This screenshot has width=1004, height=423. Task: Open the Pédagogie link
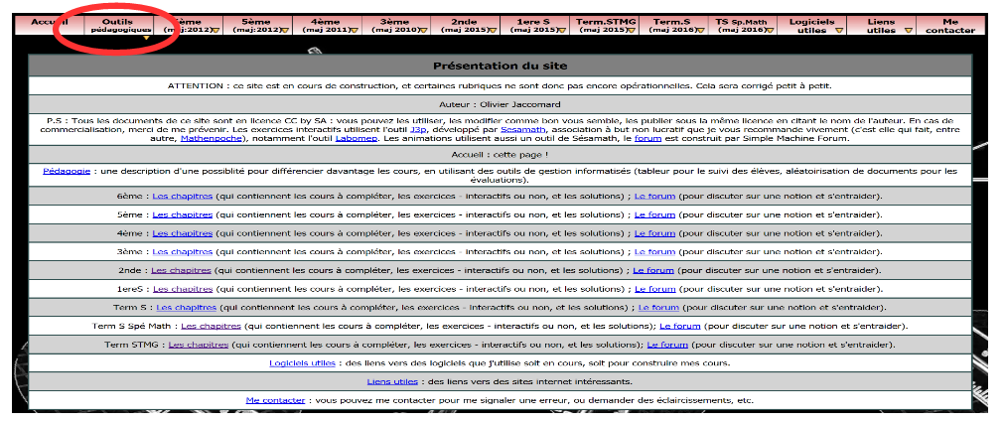pos(67,171)
